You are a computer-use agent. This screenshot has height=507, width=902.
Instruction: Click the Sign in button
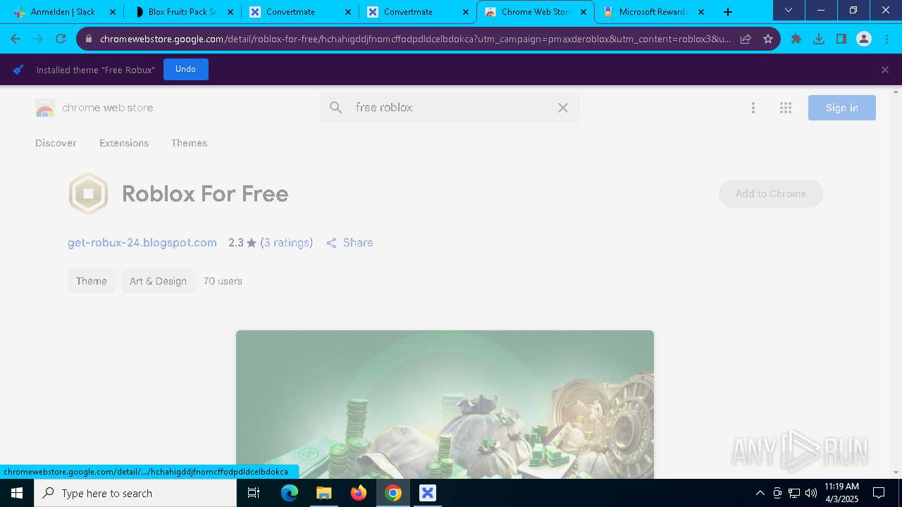842,108
